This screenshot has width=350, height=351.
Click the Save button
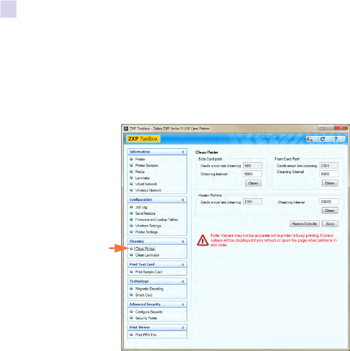330,224
